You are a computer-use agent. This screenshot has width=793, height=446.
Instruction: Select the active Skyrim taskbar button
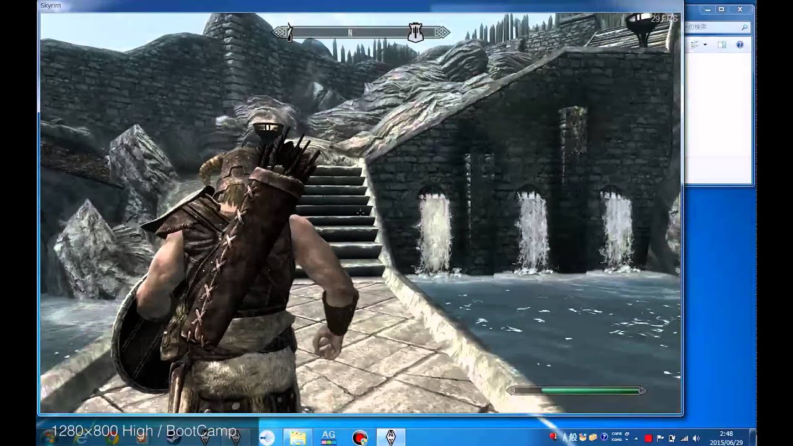pos(391,437)
